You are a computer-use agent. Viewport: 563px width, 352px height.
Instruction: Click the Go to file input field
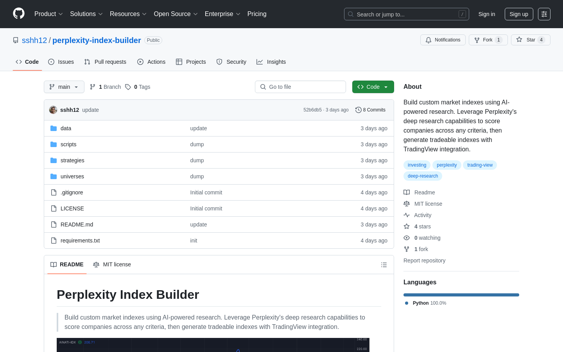(300, 87)
